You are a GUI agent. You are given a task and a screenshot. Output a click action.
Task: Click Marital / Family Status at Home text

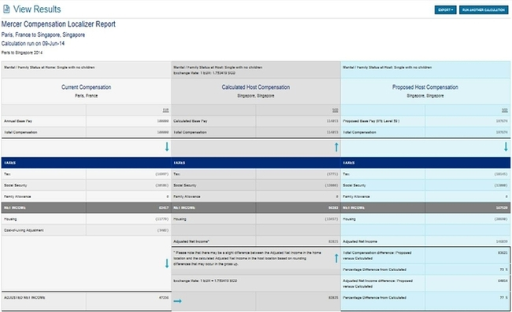tap(50, 68)
